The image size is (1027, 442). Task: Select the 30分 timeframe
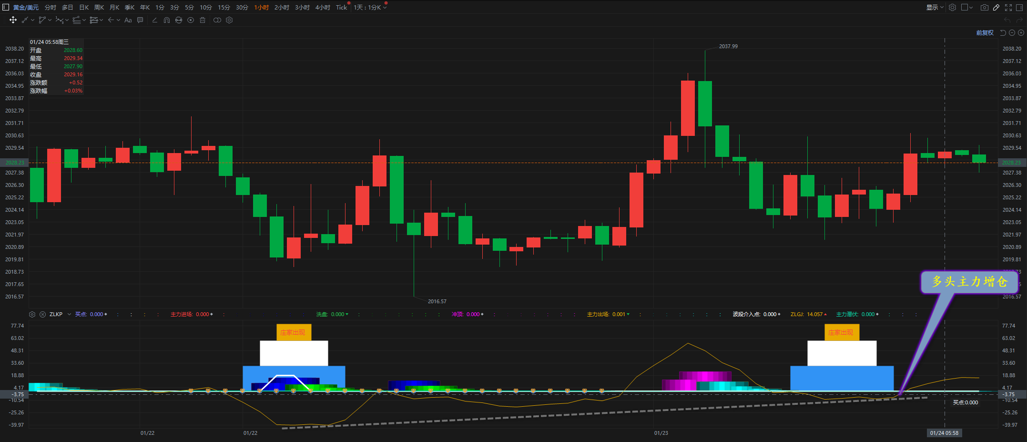click(x=242, y=7)
